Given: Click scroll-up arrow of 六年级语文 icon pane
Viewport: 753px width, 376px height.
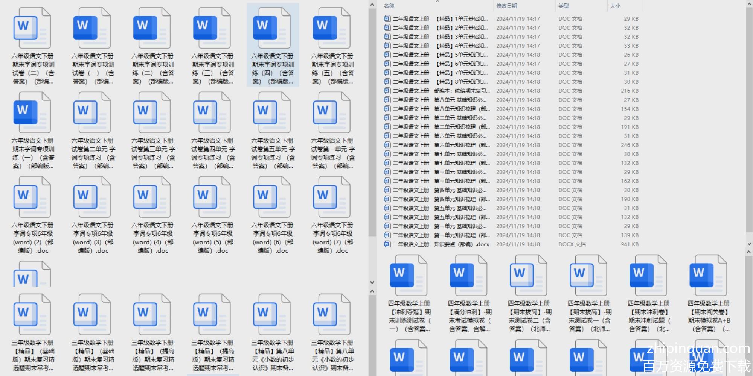Looking at the screenshot, I should 372,5.
